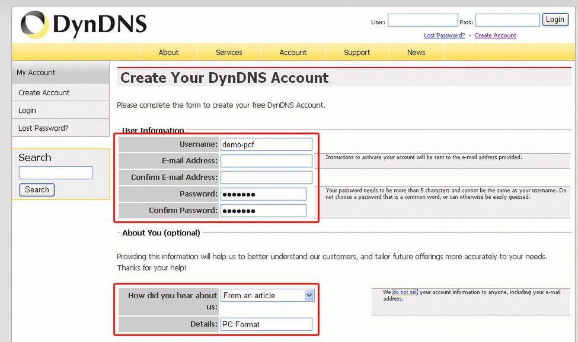Open the Account menu
Viewport: 578px width, 342px height.
(293, 52)
